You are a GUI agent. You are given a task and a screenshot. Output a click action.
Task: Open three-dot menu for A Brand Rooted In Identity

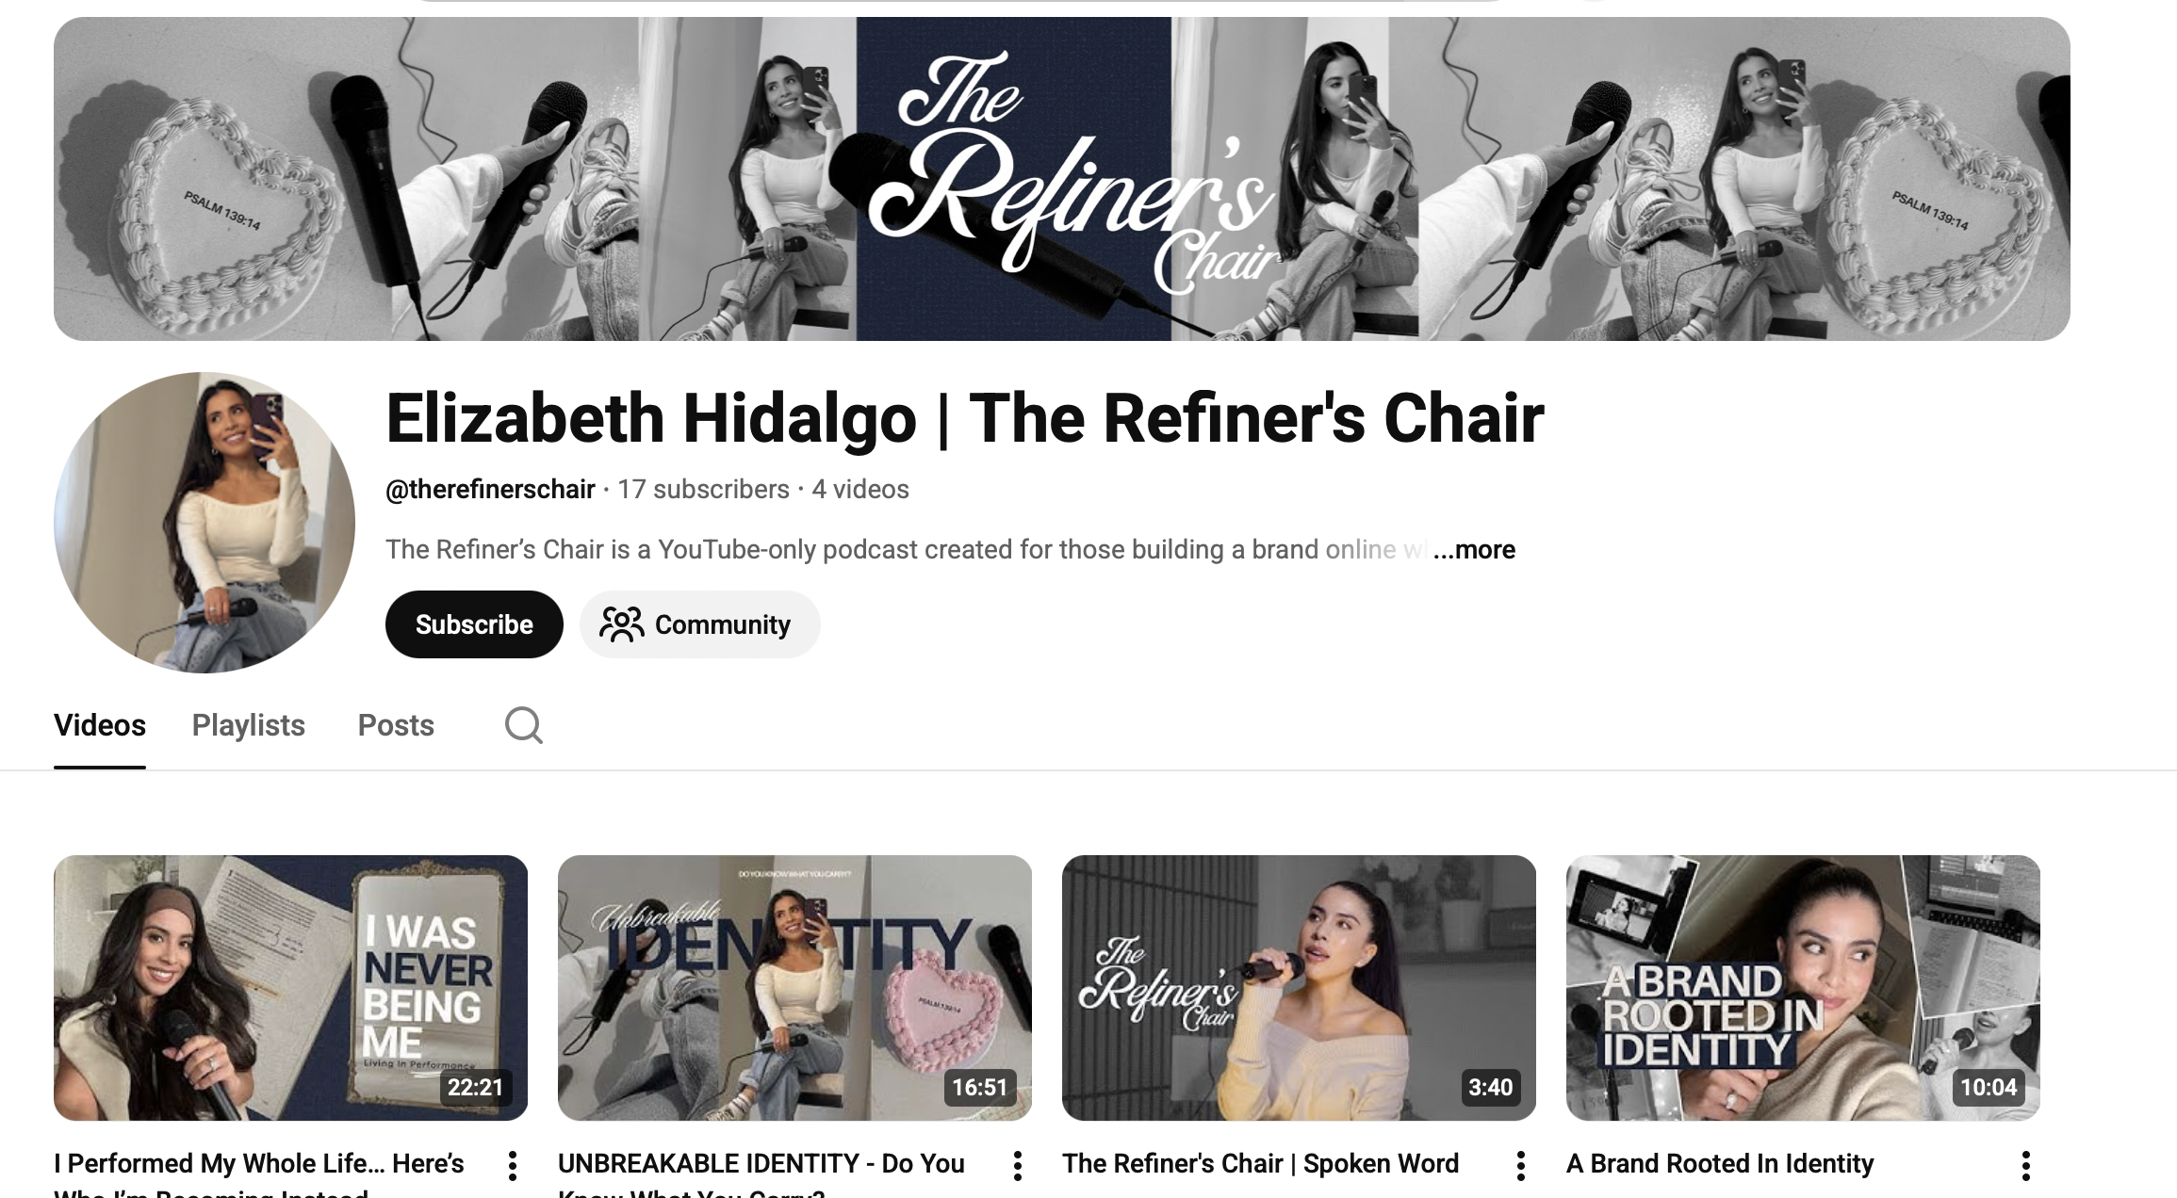2025,1166
